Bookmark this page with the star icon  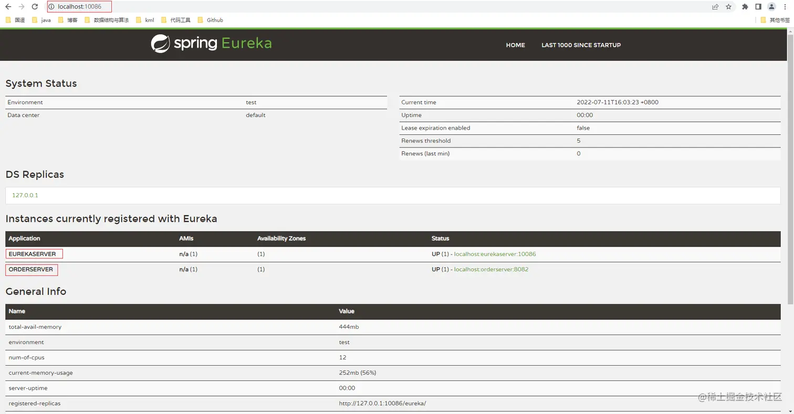729,7
